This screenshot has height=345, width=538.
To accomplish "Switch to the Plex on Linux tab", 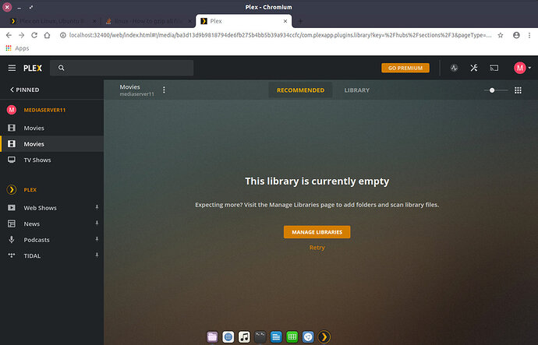I will tap(52, 21).
